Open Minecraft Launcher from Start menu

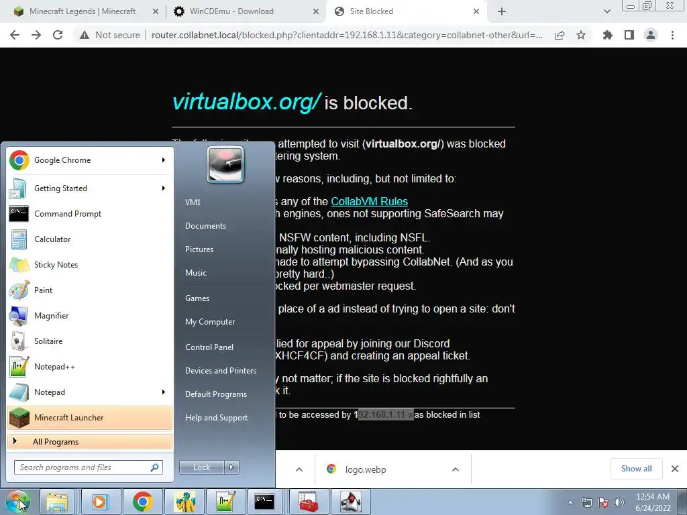tap(89, 417)
